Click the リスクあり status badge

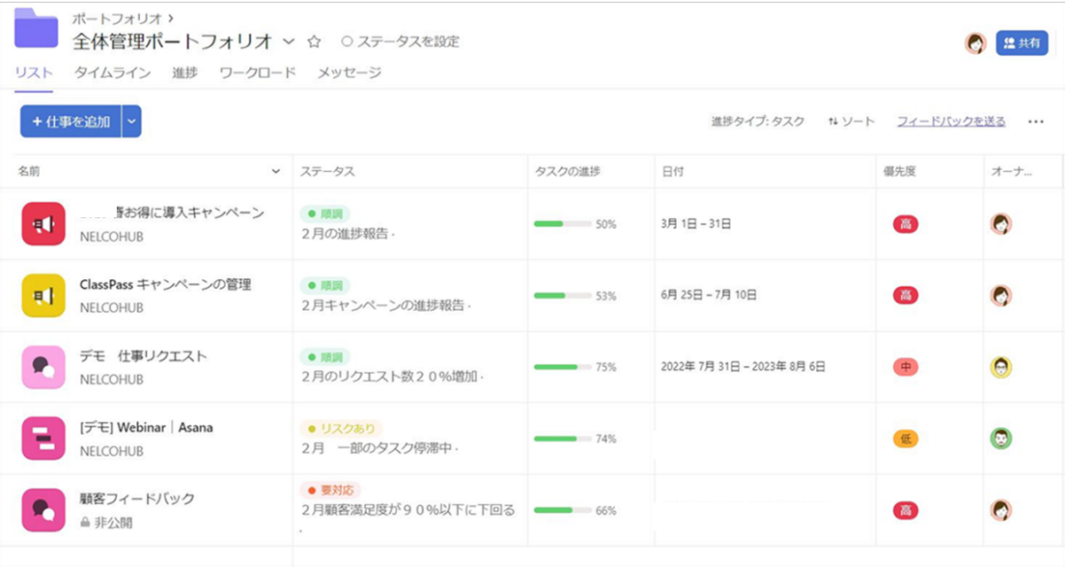coord(341,429)
